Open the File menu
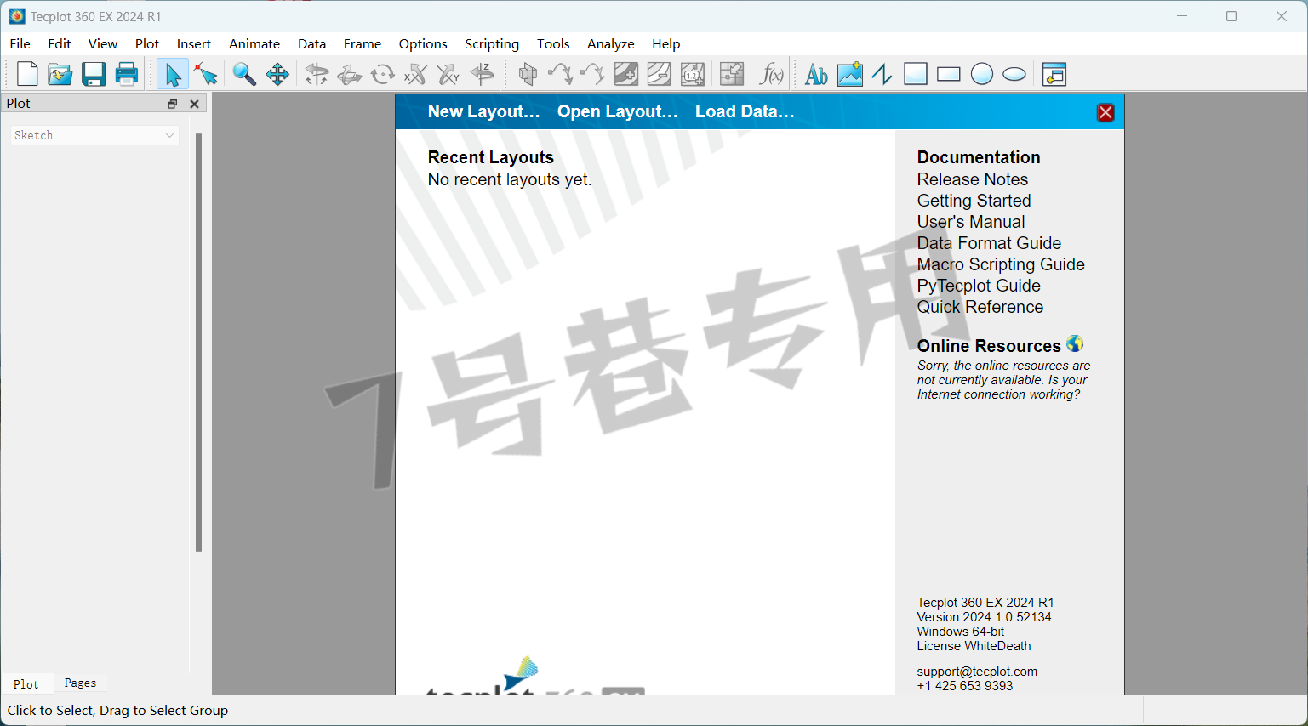The height and width of the screenshot is (726, 1308). click(20, 44)
